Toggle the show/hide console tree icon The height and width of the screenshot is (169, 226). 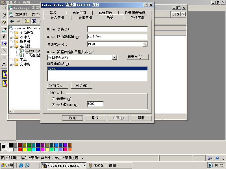34,21
